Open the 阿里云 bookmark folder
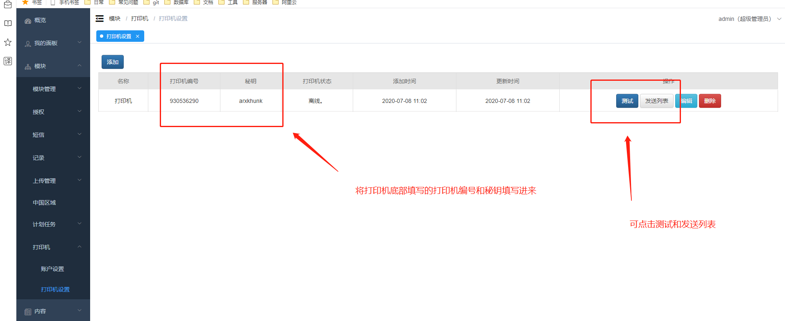785x321 pixels. (285, 2)
